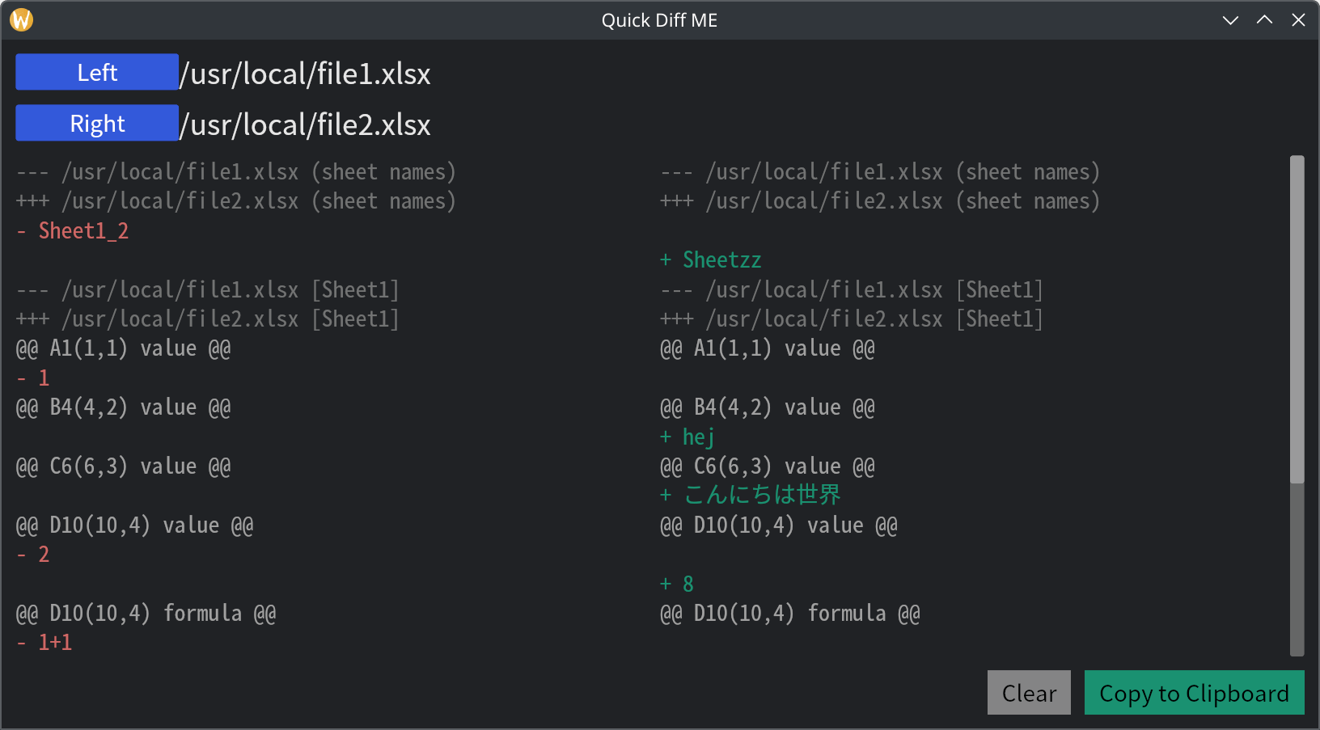
Task: Click the removed '- 2' line
Action: click(33, 555)
